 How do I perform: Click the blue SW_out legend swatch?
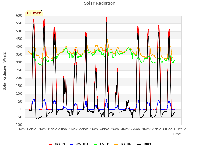coord(72,144)
